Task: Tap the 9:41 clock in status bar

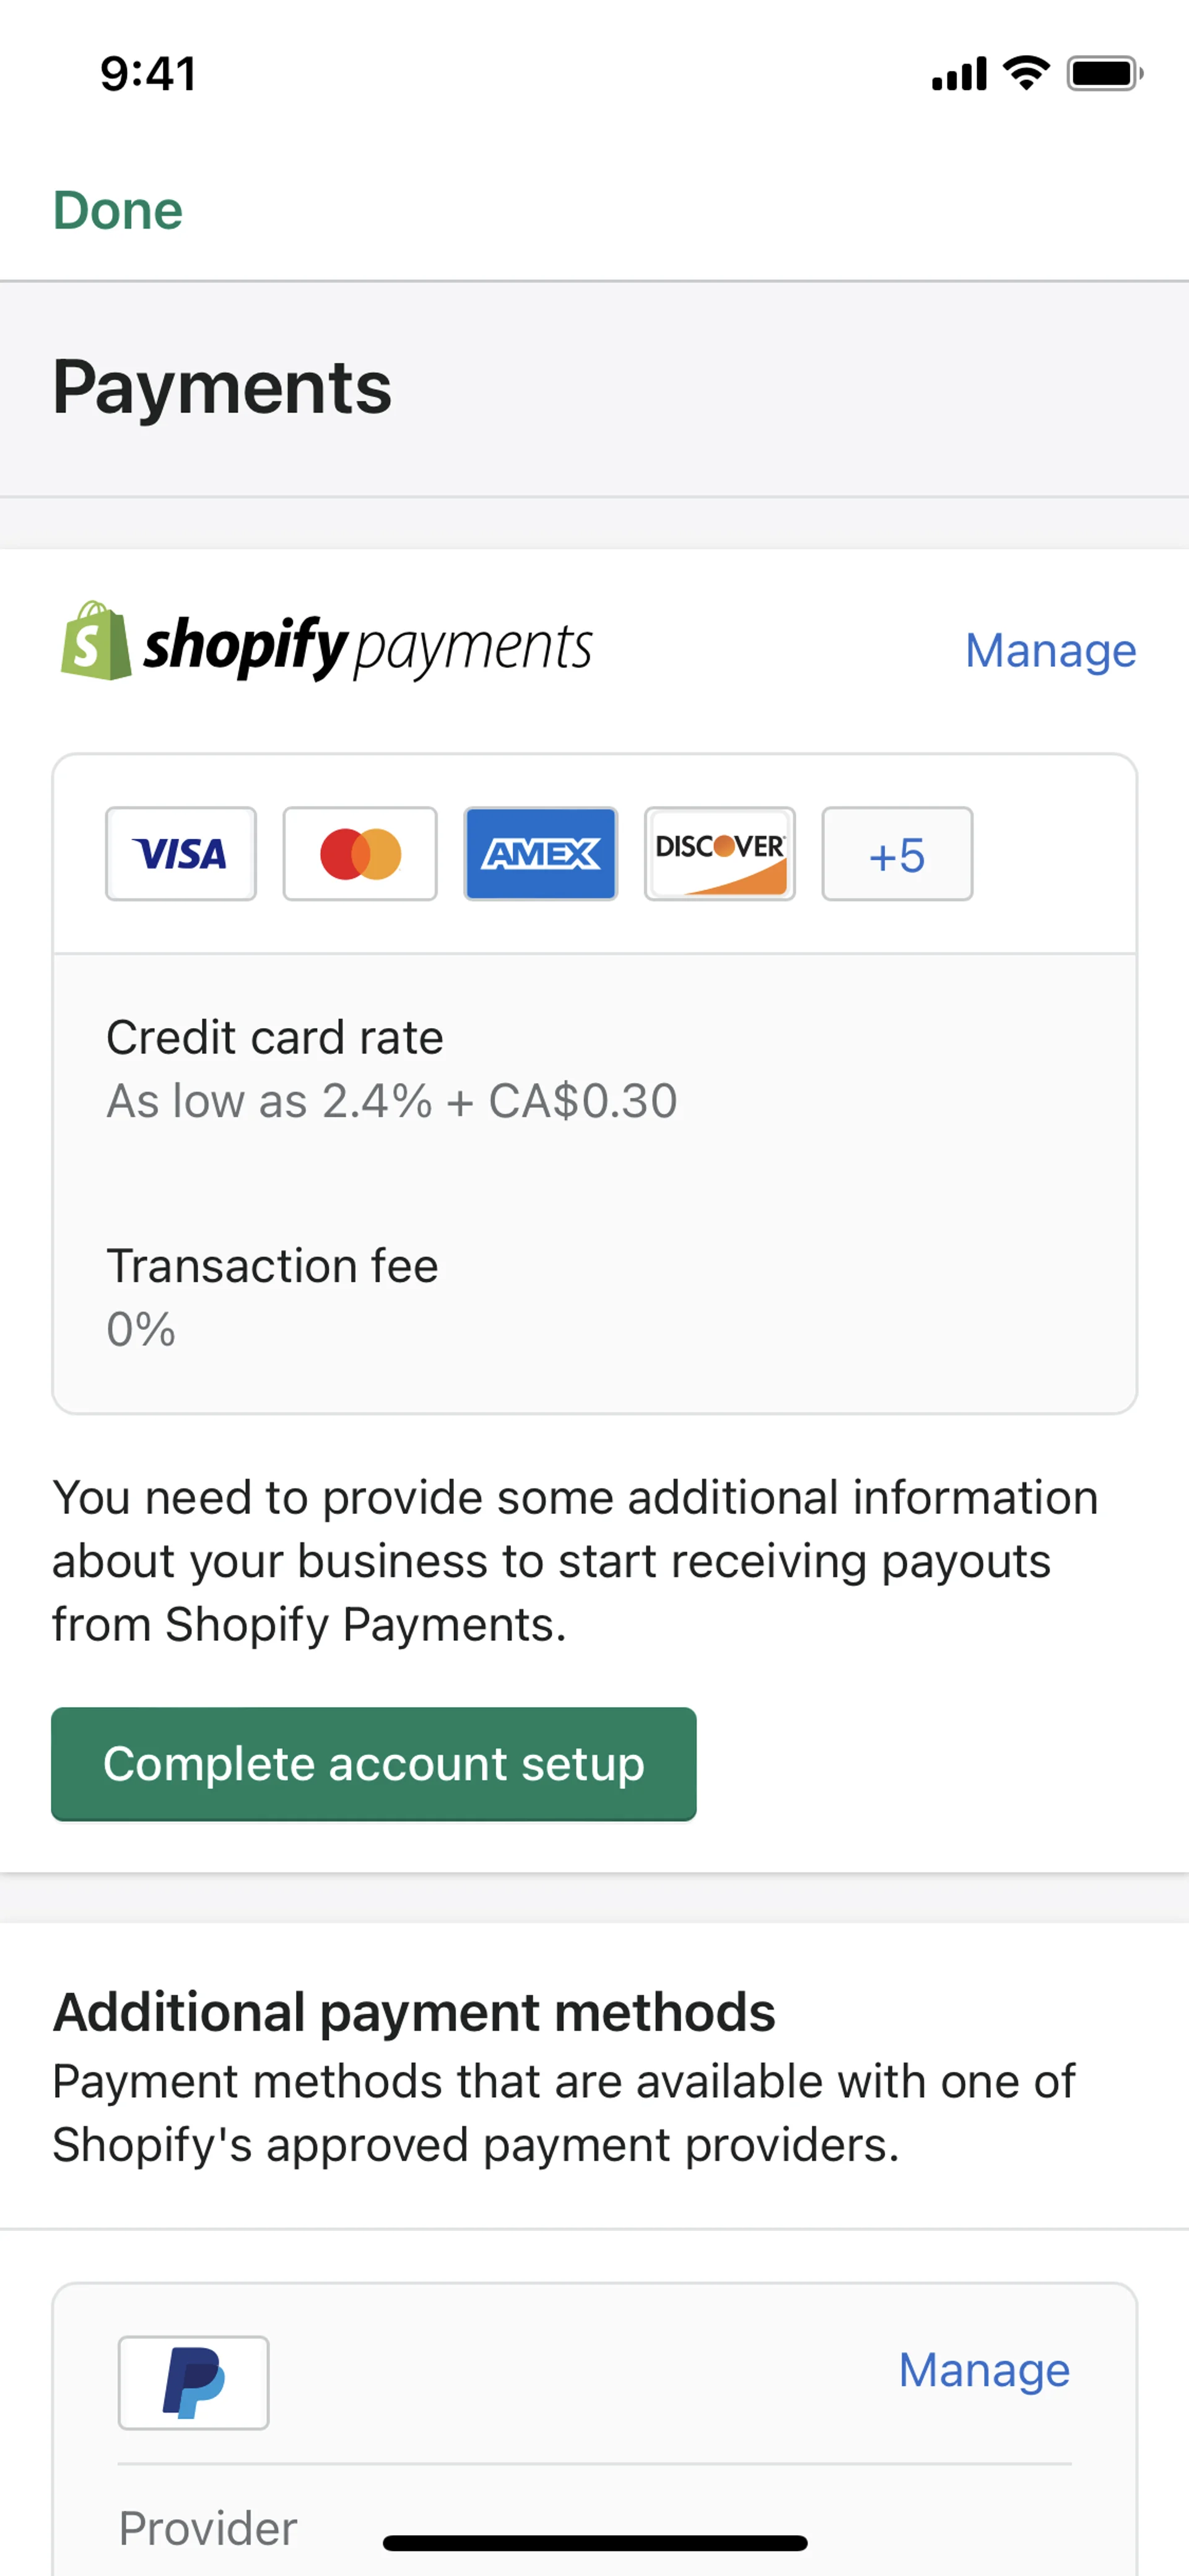Action: click(x=148, y=74)
